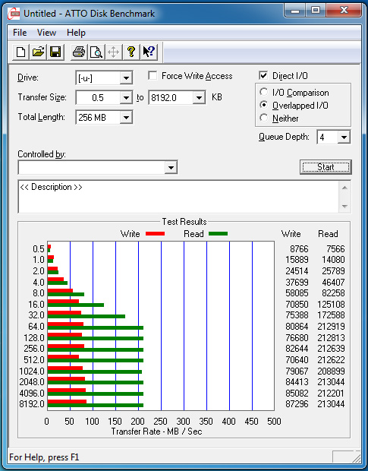Image resolution: width=368 pixels, height=471 pixels.
Task: Print results with the printer icon
Action: coord(79,52)
